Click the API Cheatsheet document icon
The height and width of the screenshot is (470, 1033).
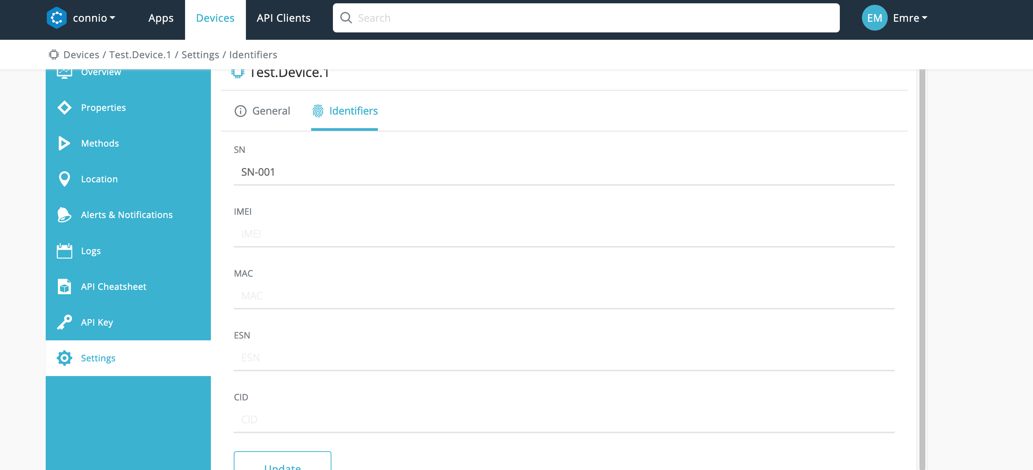click(x=64, y=287)
